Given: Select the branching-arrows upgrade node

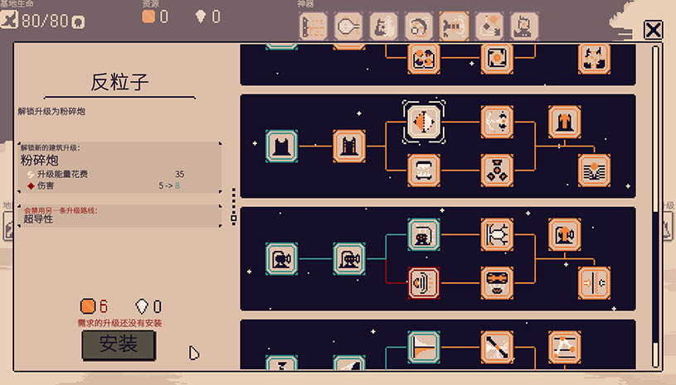Looking at the screenshot, I should [x=497, y=235].
